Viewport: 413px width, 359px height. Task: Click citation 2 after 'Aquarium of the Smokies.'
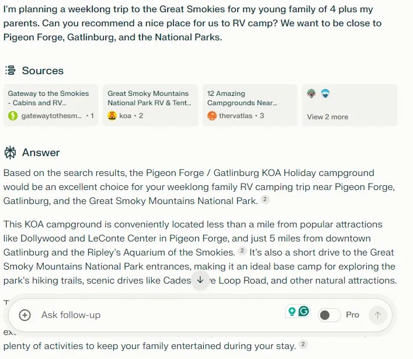click(242, 251)
